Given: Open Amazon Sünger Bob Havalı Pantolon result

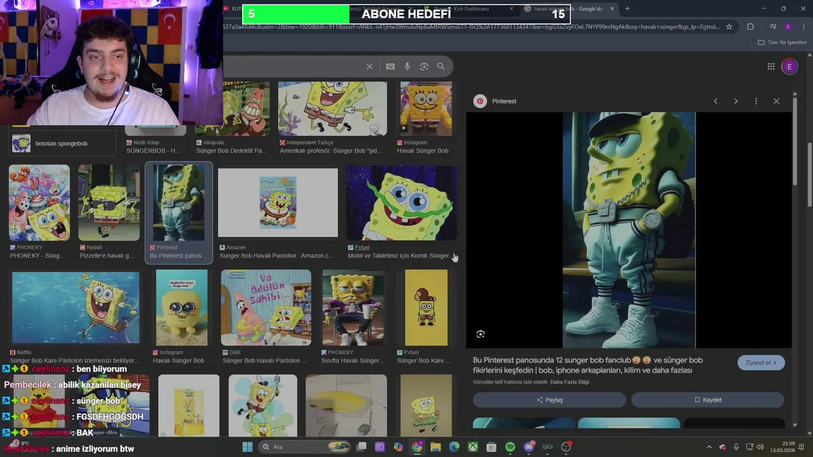Looking at the screenshot, I should [x=278, y=202].
